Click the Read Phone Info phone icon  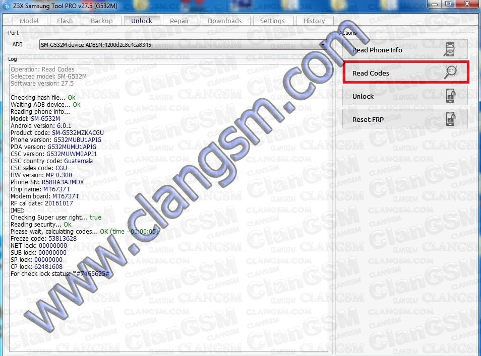tap(450, 50)
